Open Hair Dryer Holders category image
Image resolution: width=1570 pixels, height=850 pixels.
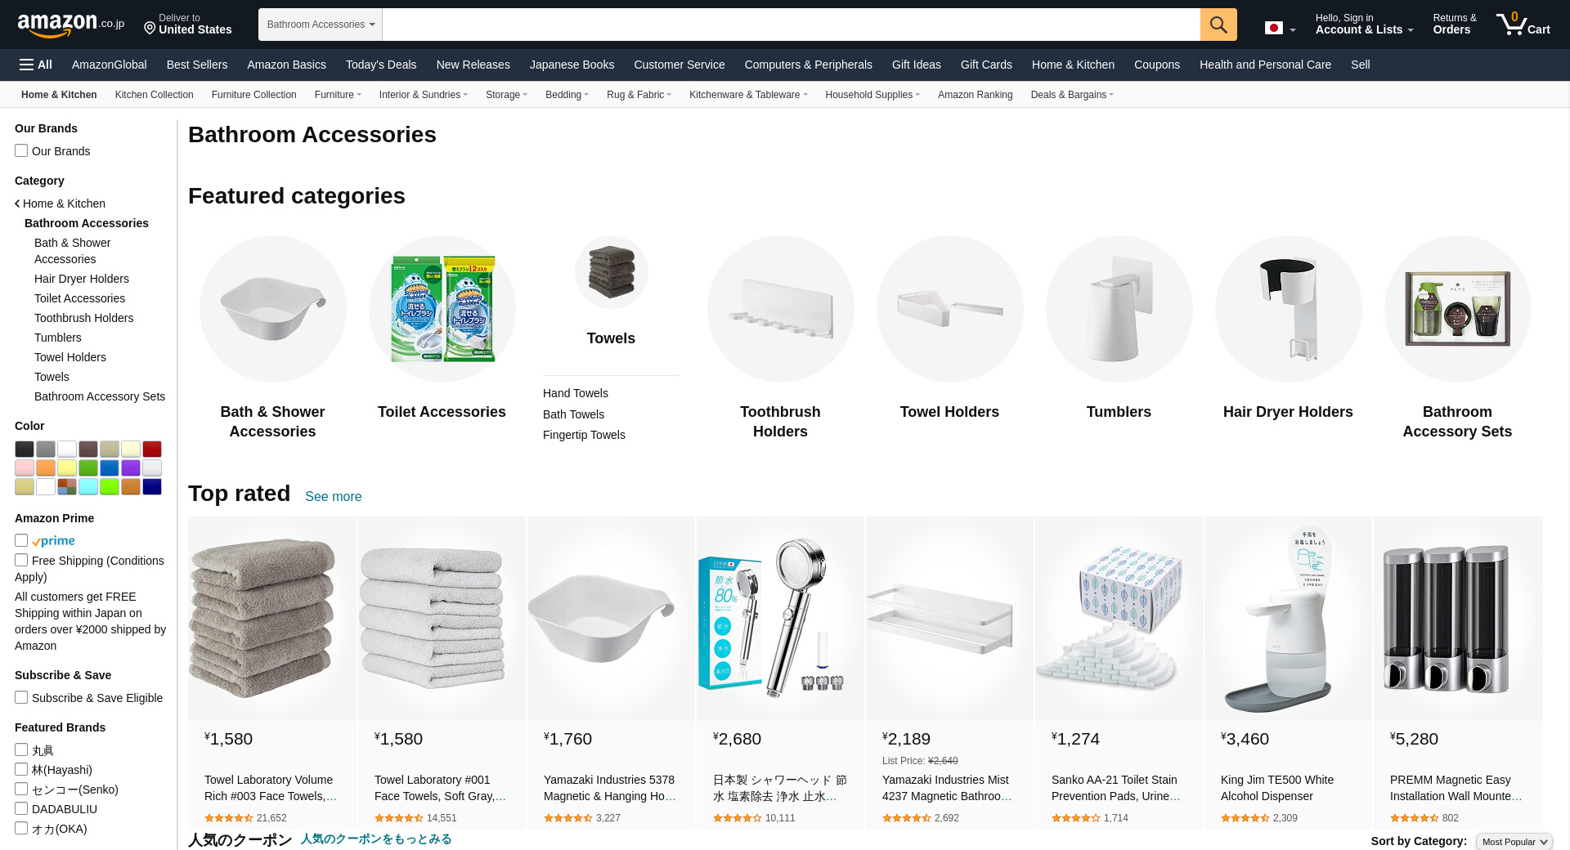[1288, 309]
